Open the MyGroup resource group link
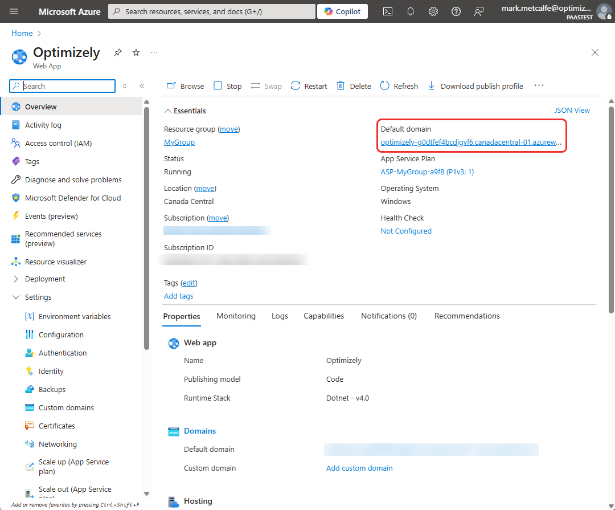 (x=179, y=142)
